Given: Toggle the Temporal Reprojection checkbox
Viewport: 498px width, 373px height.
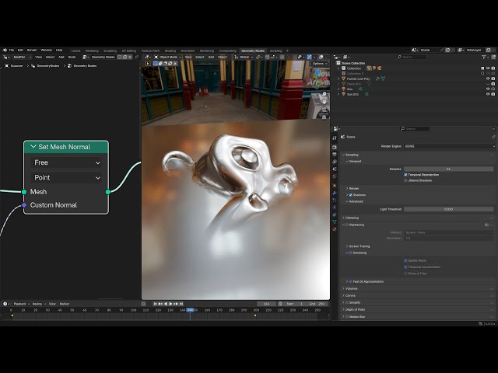Looking at the screenshot, I should [x=405, y=175].
